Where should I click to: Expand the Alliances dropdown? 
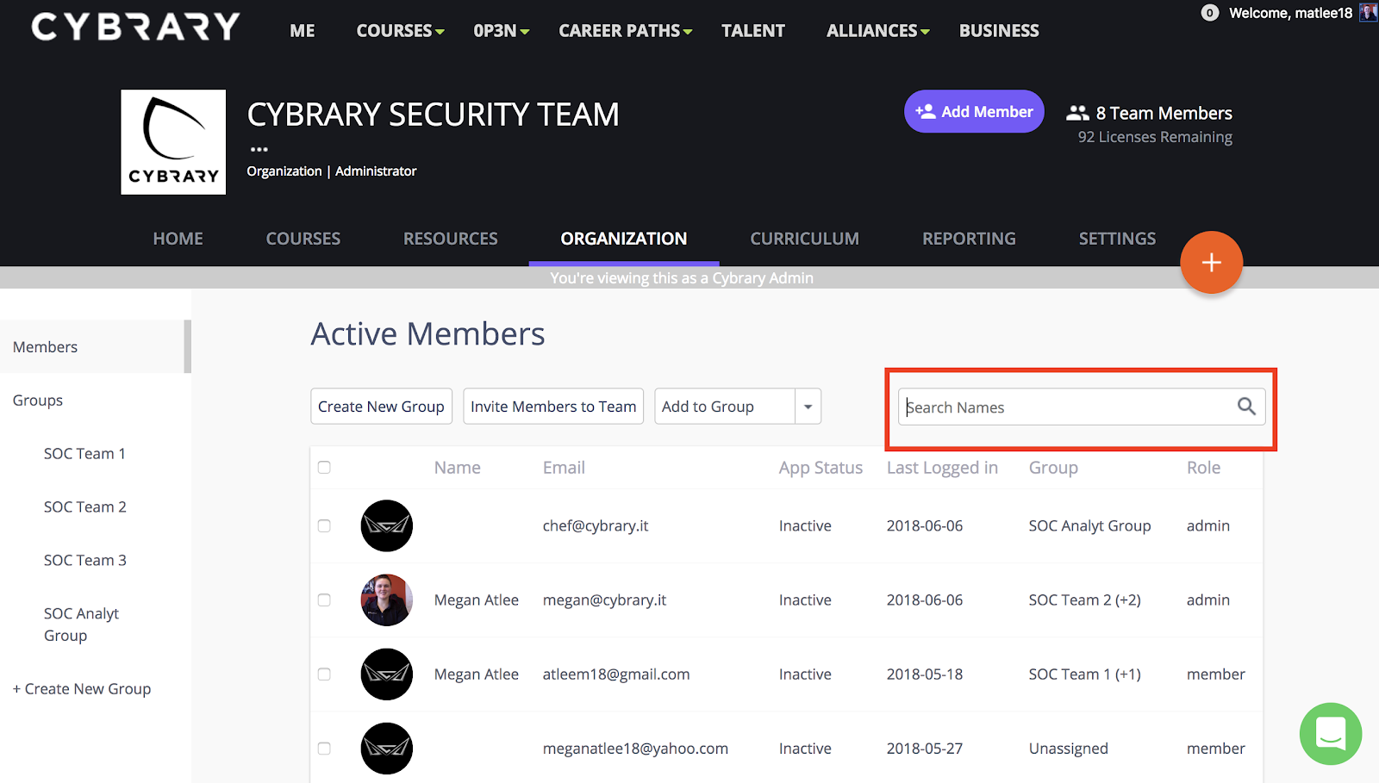(878, 31)
